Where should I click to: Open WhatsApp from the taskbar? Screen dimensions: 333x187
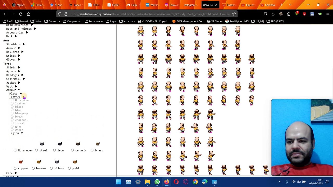point(157,182)
